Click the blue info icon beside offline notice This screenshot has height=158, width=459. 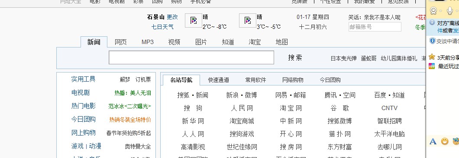[432, 22]
